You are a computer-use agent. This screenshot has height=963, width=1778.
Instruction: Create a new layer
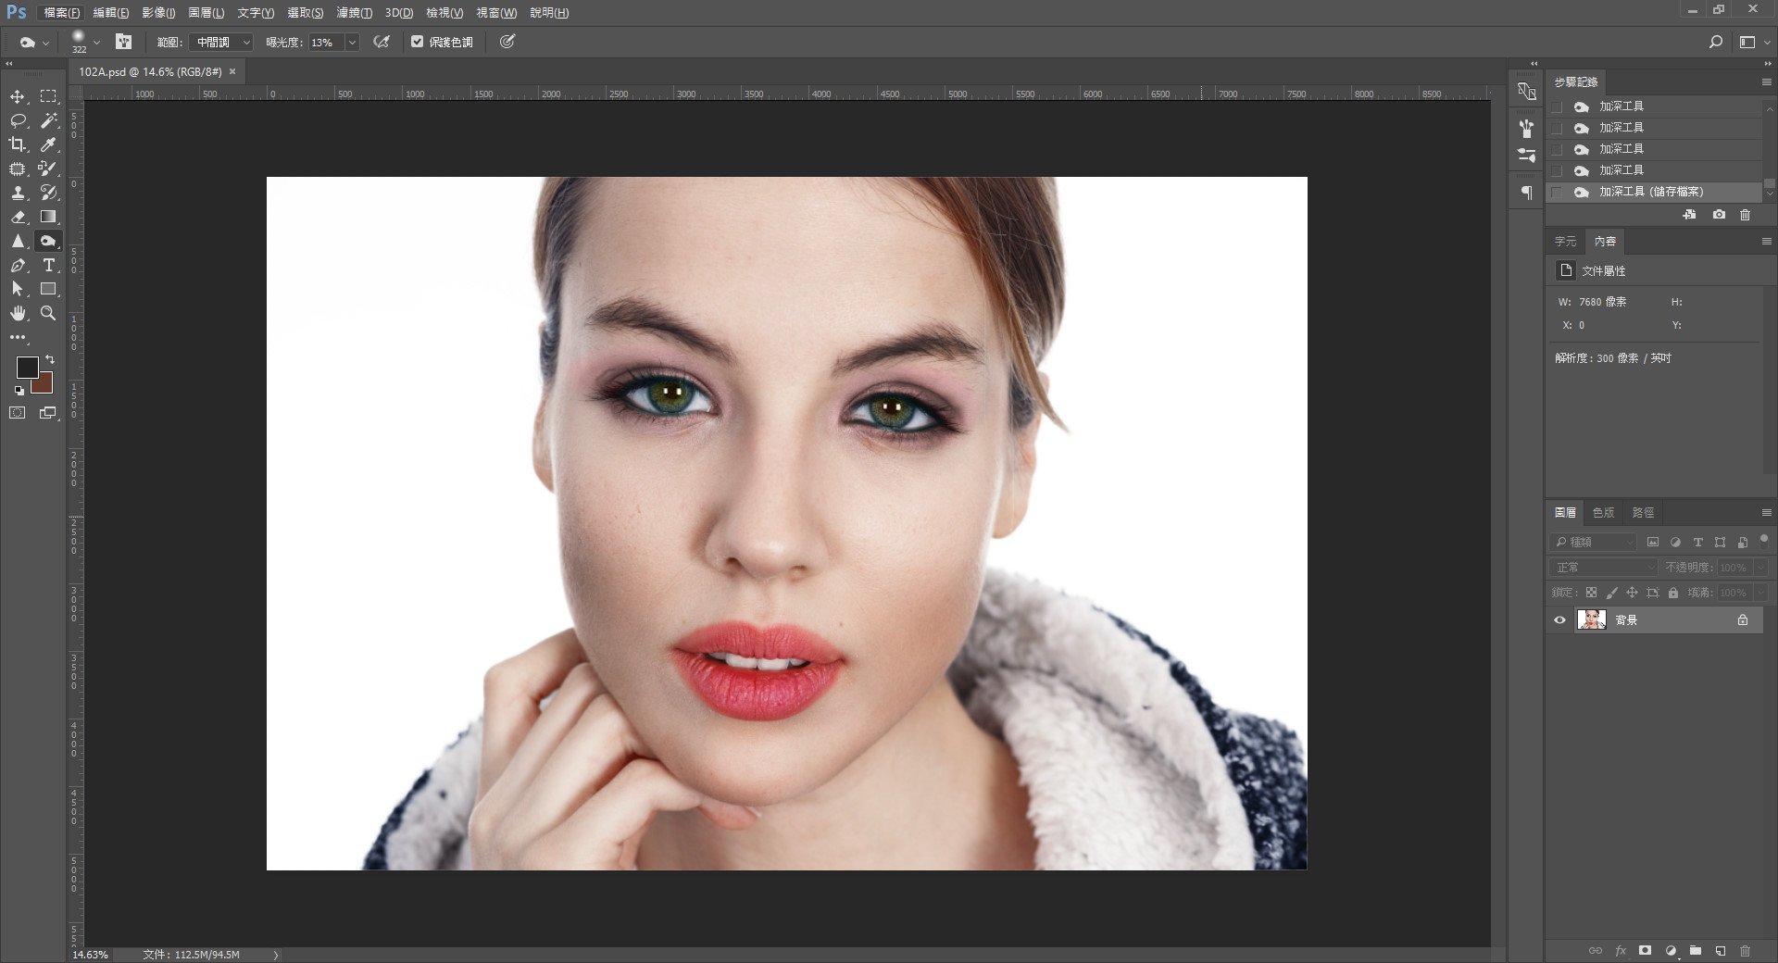pyautogui.click(x=1721, y=950)
